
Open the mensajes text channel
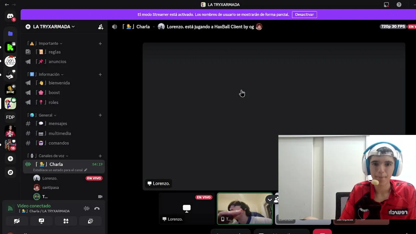click(64, 123)
